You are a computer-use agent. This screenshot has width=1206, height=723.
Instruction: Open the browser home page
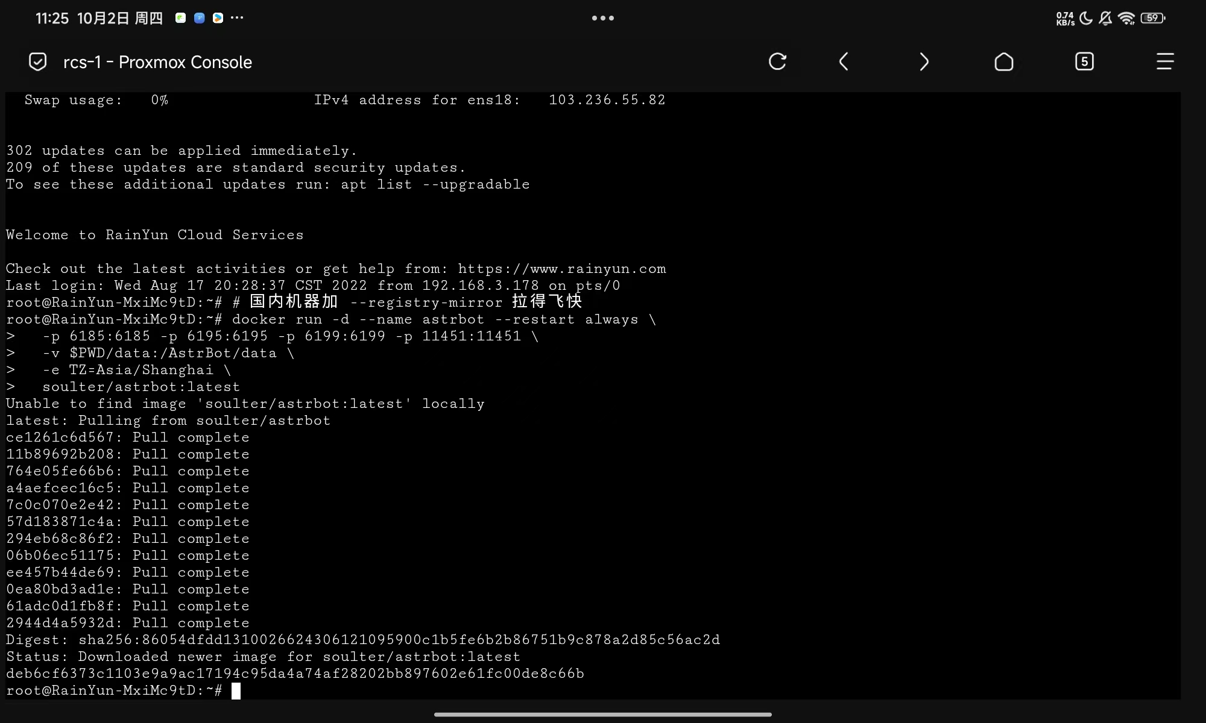point(1003,61)
